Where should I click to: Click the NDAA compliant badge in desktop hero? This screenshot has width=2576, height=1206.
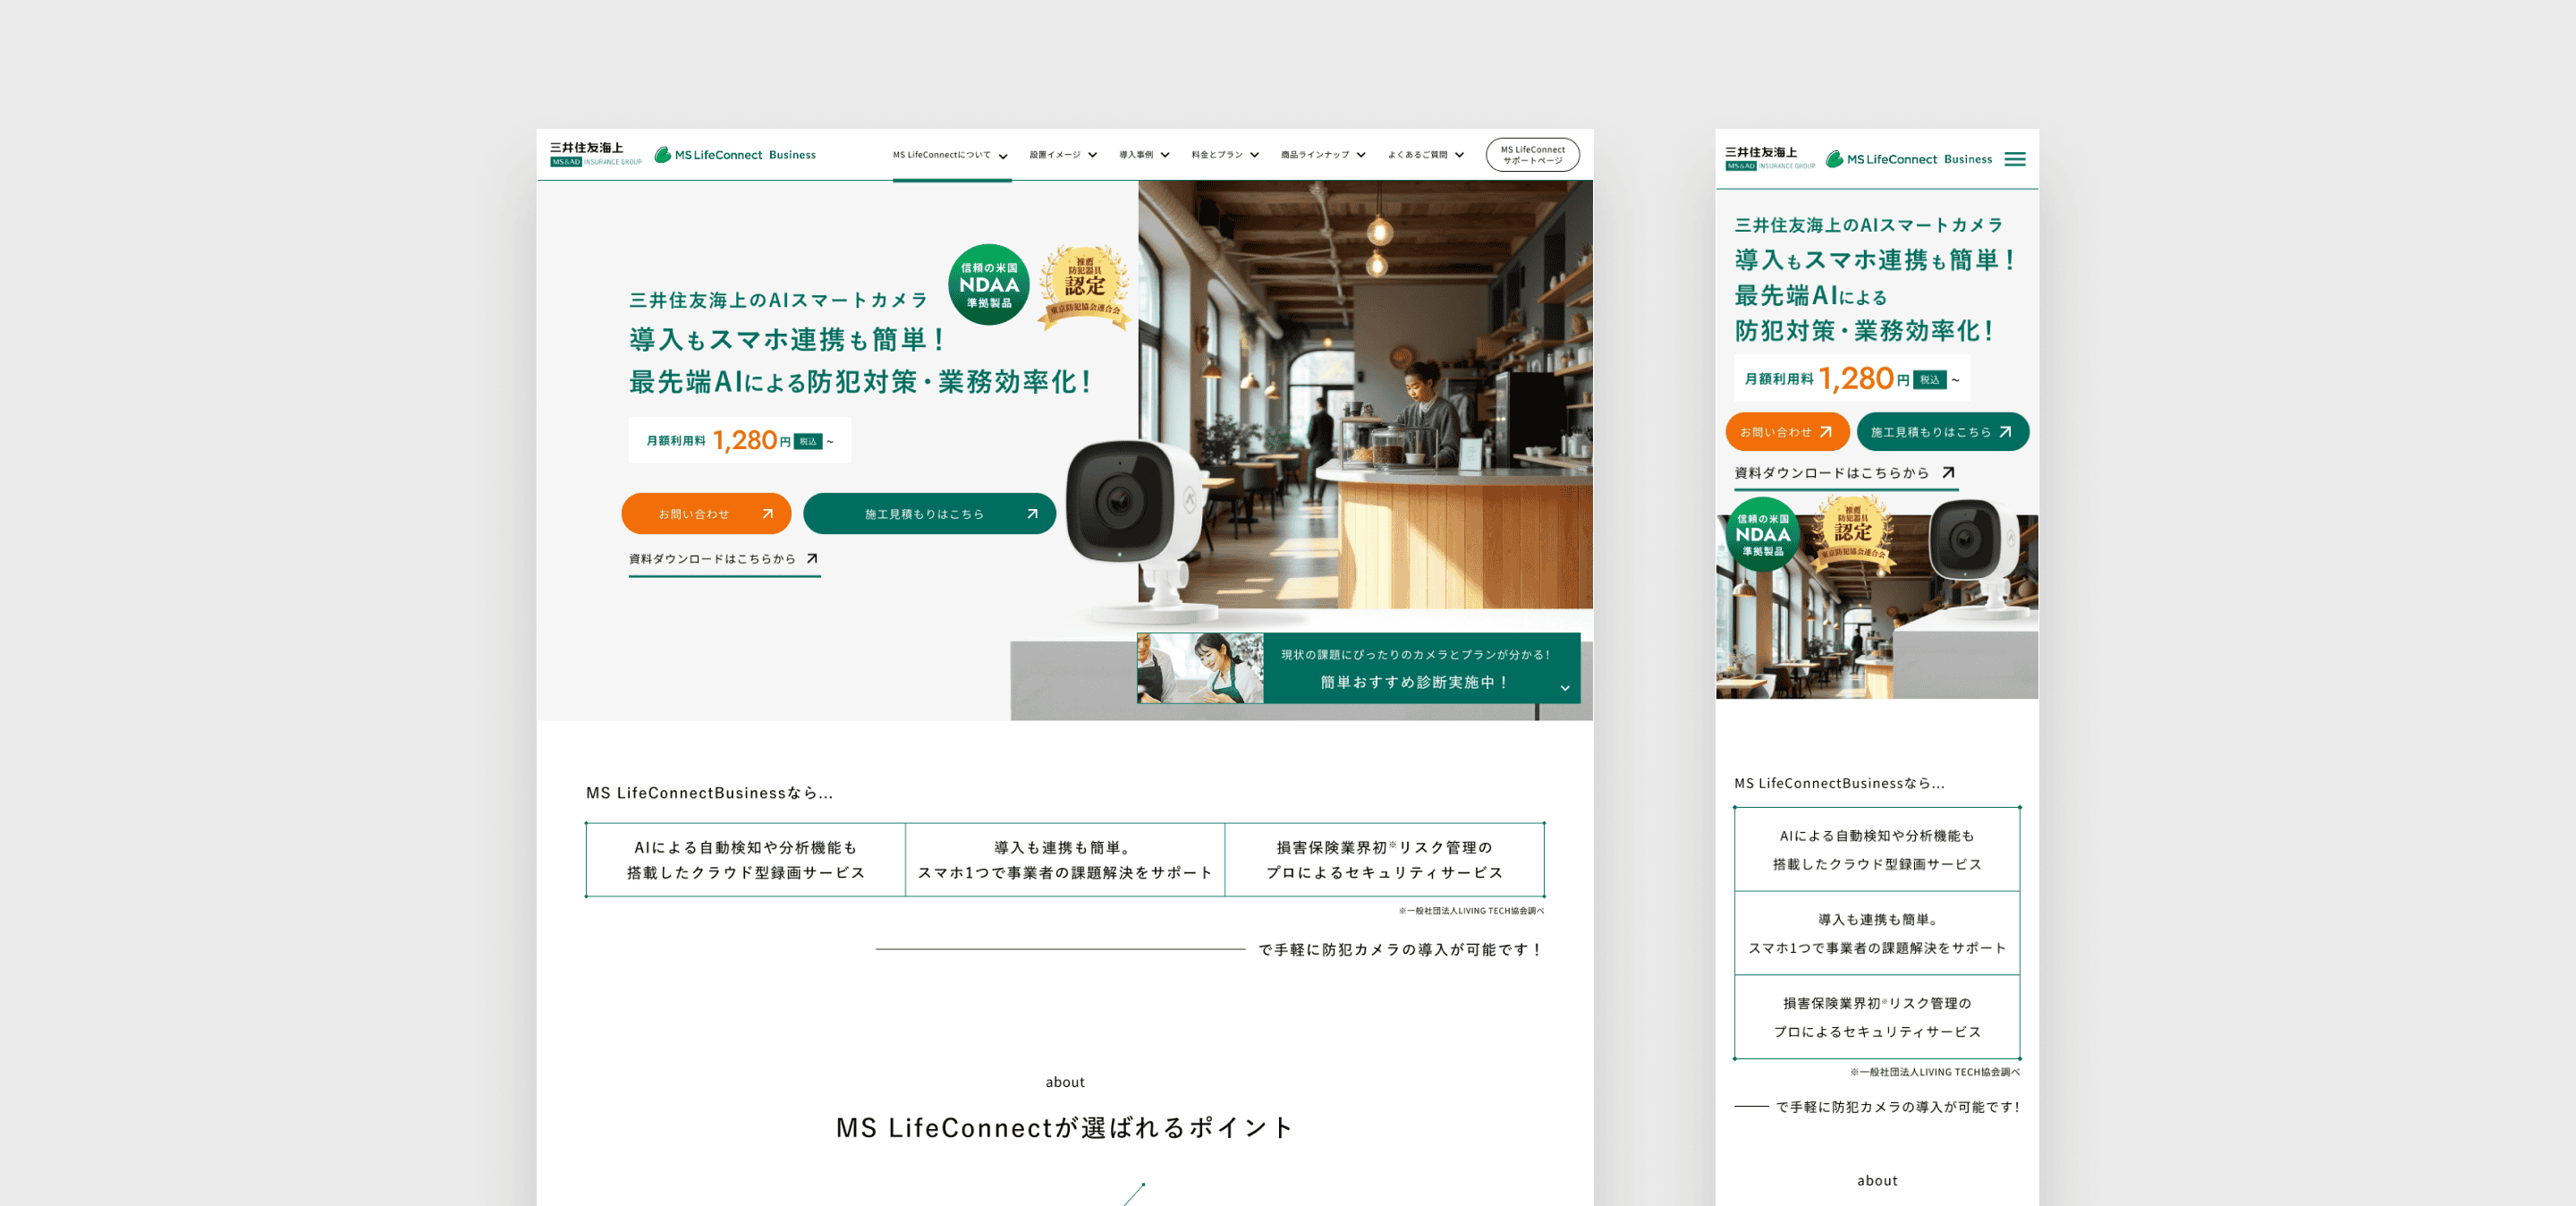pyautogui.click(x=988, y=285)
